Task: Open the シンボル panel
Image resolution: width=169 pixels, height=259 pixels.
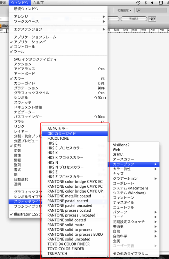Action: click(x=58, y=98)
